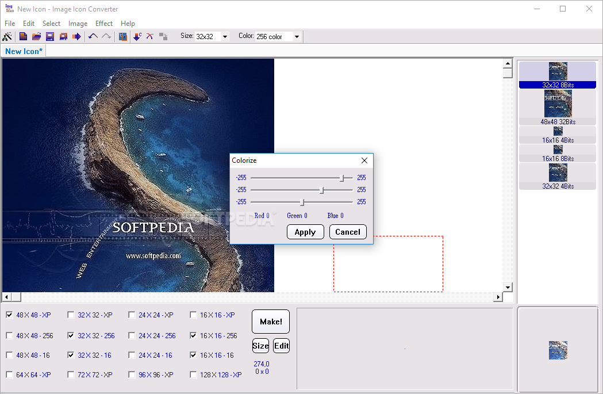The image size is (603, 394).
Task: Click the Redo arrow icon
Action: (106, 36)
